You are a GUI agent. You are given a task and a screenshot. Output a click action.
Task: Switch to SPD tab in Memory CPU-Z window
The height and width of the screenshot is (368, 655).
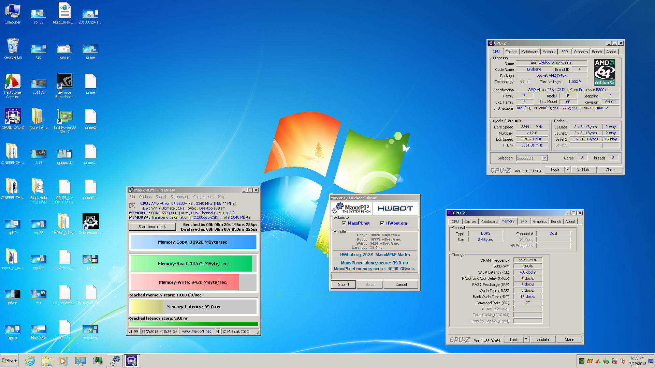coord(523,221)
